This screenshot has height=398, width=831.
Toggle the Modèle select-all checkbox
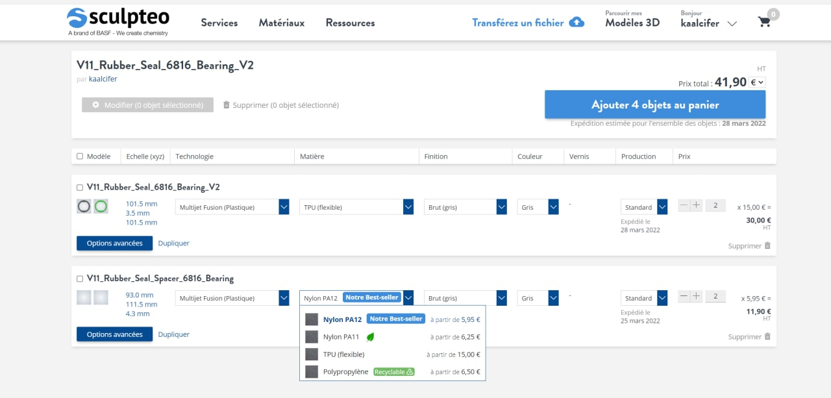tap(80, 156)
